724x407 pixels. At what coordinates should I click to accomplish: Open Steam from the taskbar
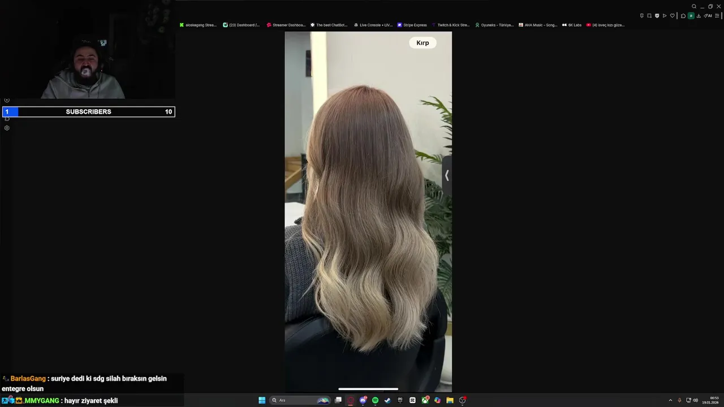387,400
